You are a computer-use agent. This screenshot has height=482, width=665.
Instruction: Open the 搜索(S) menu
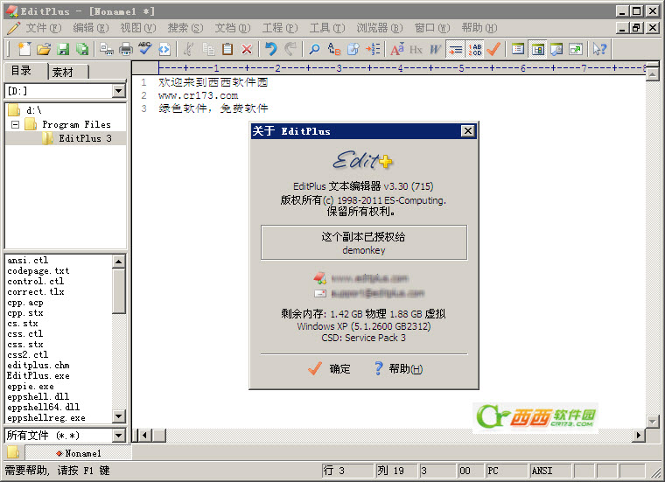pos(185,28)
